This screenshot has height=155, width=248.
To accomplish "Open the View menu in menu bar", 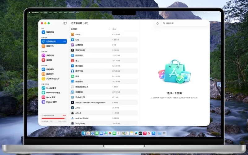I will click(x=50, y=12).
